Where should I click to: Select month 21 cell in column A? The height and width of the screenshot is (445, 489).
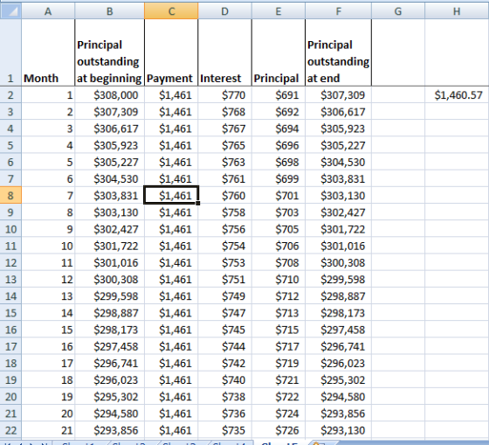48,430
